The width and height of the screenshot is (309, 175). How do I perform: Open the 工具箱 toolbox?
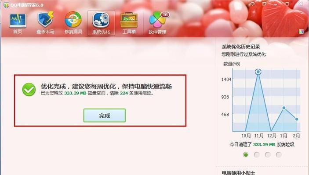129,23
